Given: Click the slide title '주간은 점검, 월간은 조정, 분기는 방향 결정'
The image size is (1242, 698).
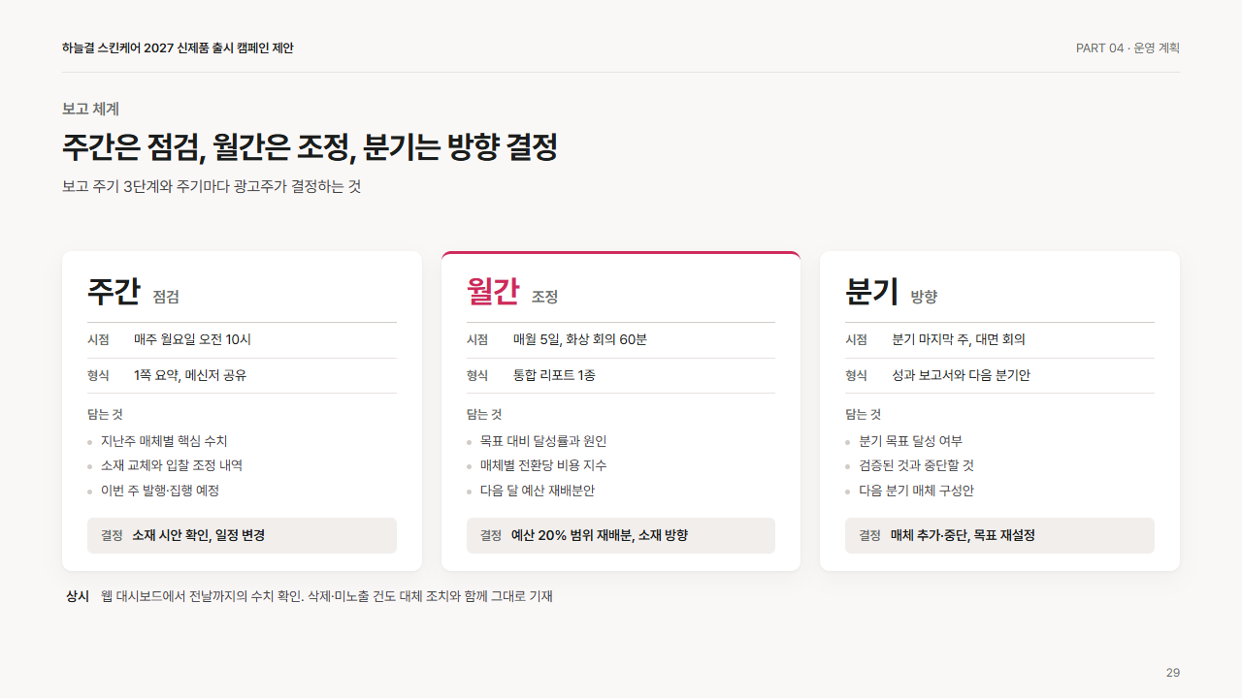Looking at the screenshot, I should click(x=310, y=148).
